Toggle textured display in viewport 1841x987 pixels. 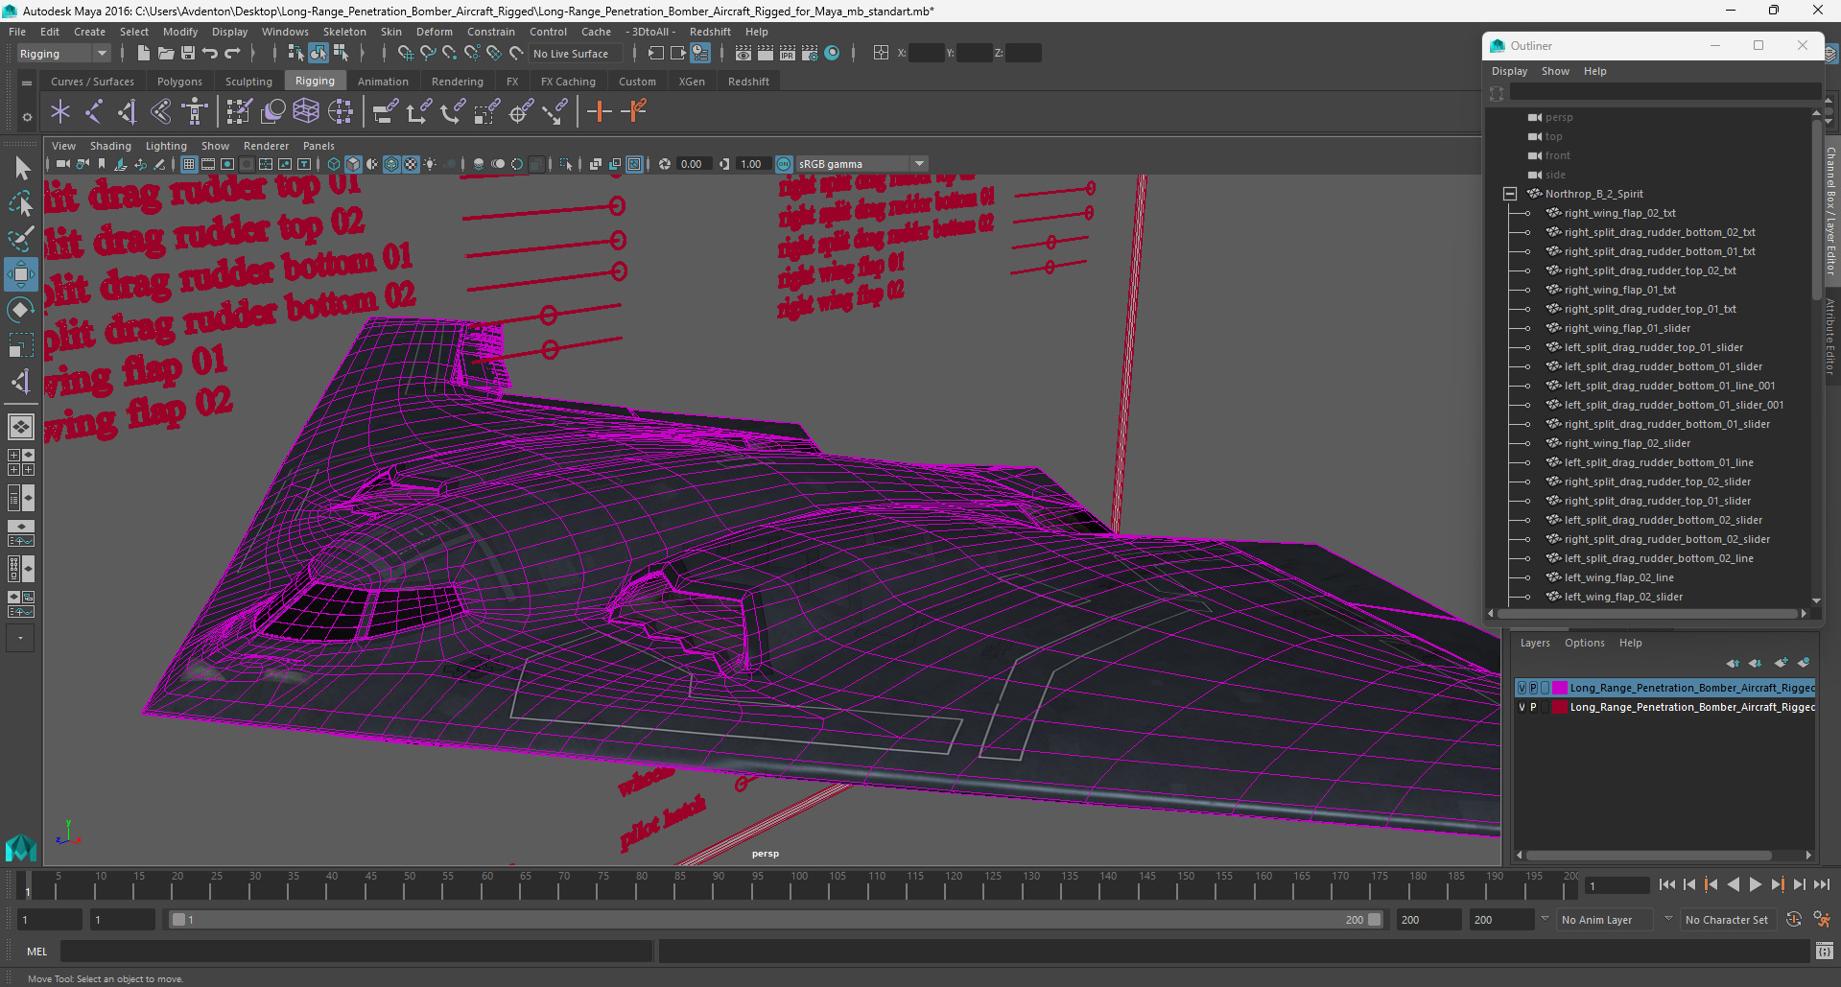411,164
